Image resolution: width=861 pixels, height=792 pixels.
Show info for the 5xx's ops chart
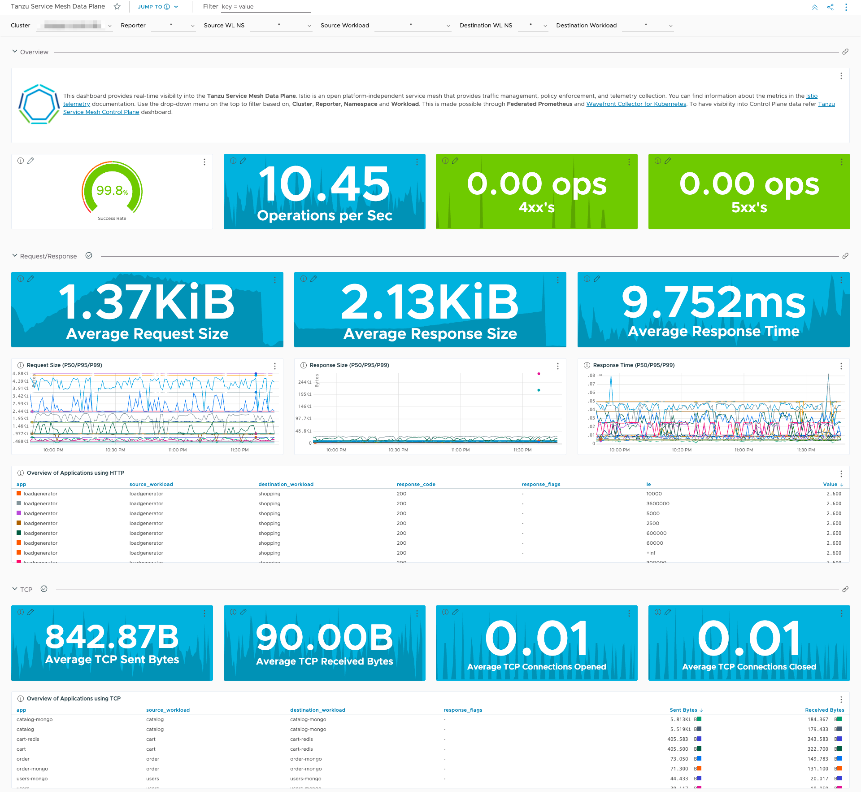pyautogui.click(x=658, y=161)
